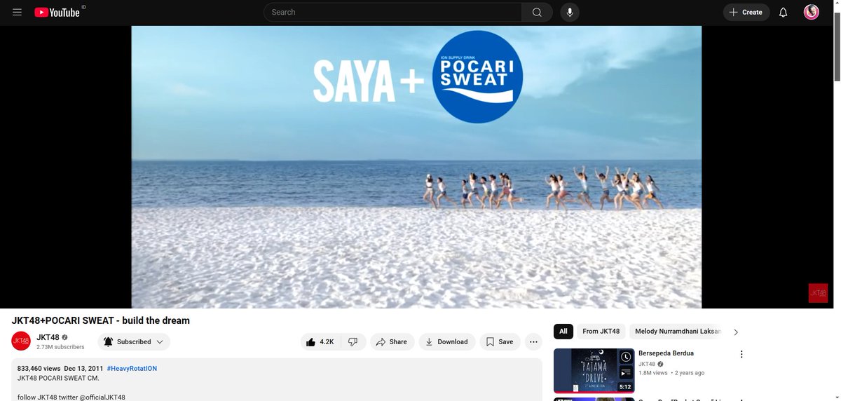
Task: Open the JKT48 channel avatar
Action: [21, 341]
